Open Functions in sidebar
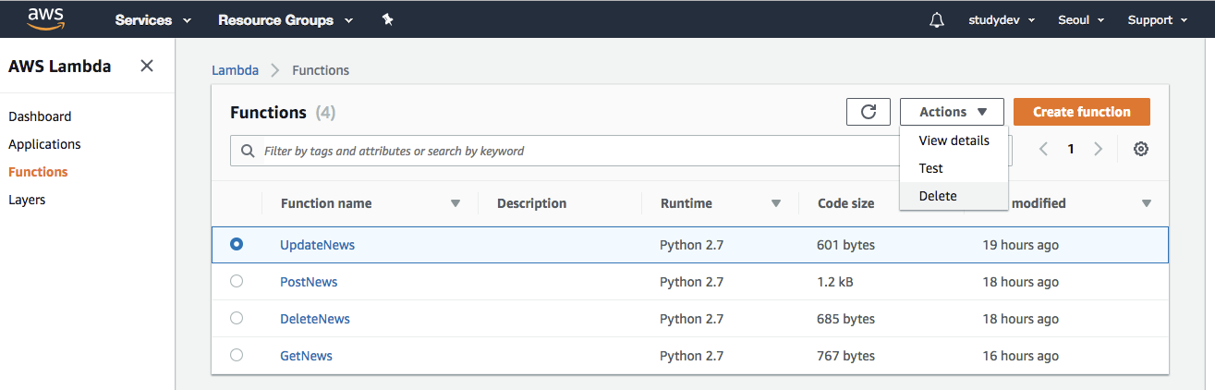Image resolution: width=1215 pixels, height=390 pixels. pyautogui.click(x=38, y=172)
